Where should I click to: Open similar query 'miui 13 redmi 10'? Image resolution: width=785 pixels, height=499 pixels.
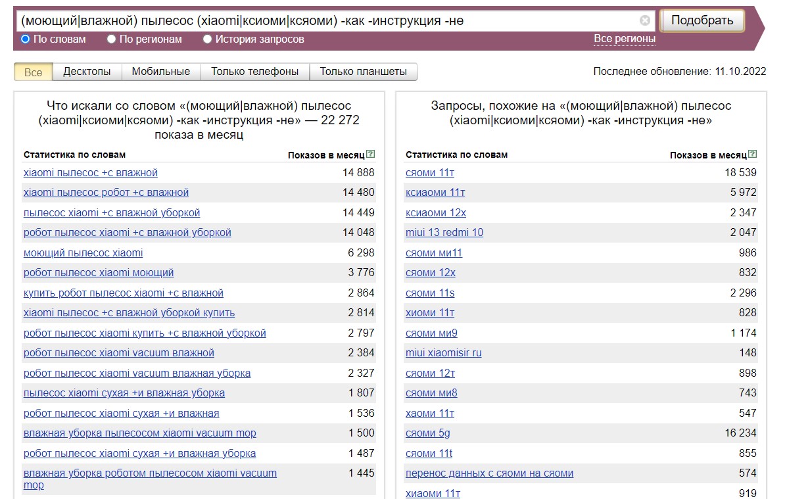[444, 233]
